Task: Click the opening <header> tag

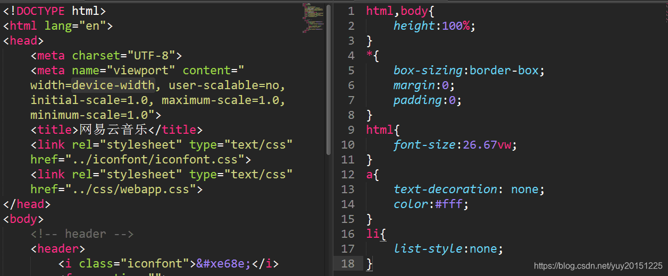Action: click(x=58, y=248)
